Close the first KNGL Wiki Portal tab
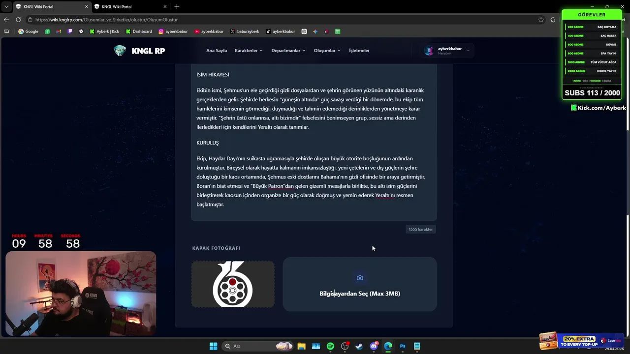The image size is (630, 354). tap(87, 7)
